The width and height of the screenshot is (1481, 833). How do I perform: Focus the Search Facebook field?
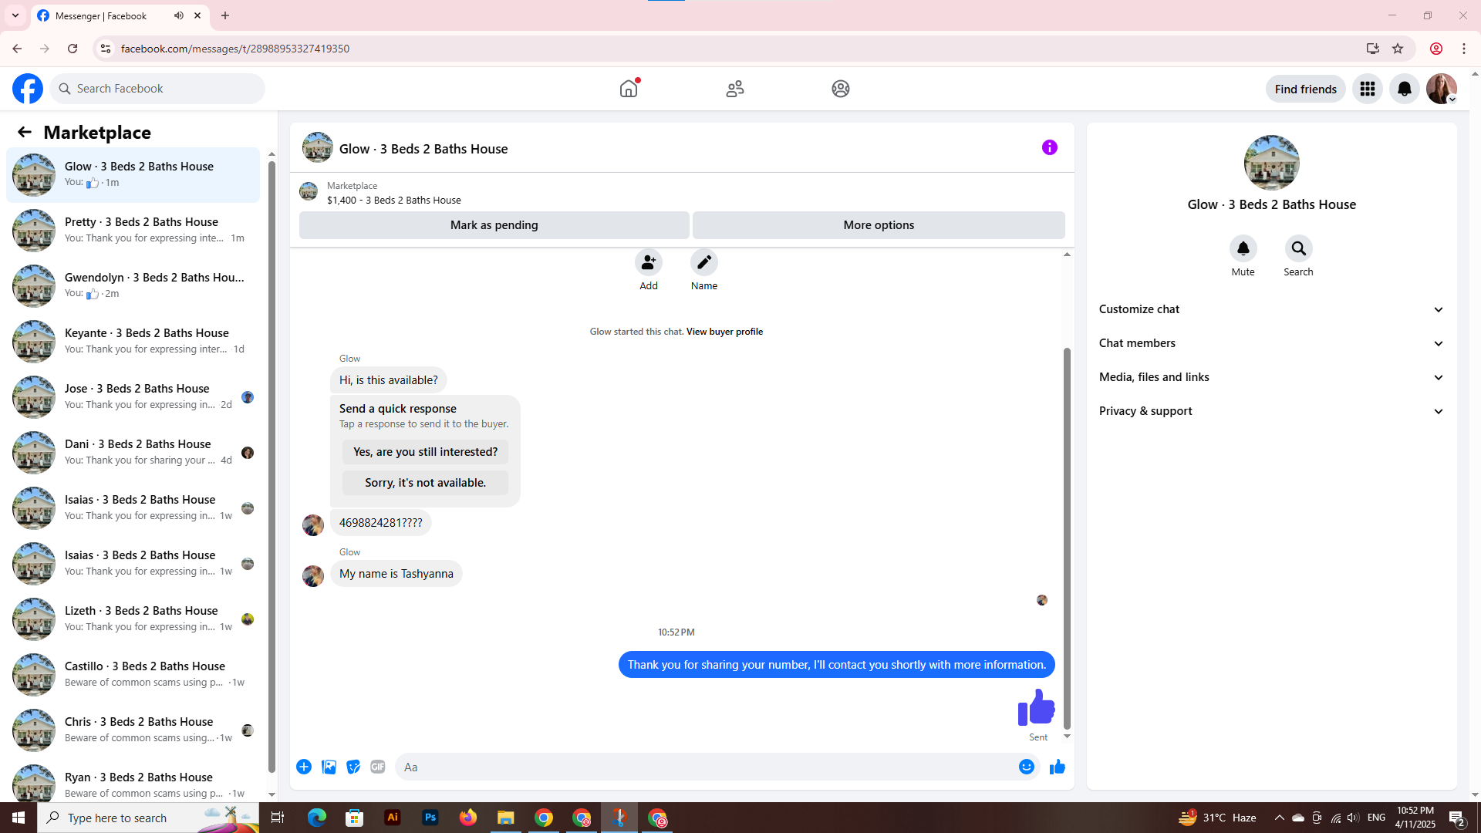click(158, 89)
